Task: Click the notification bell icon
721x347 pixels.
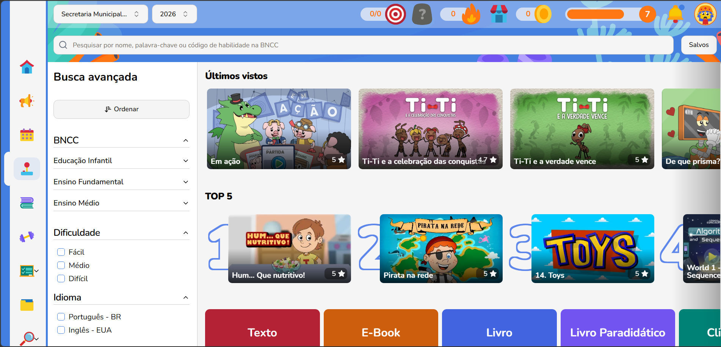Action: 676,14
